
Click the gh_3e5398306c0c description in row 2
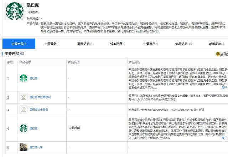(x=178, y=97)
